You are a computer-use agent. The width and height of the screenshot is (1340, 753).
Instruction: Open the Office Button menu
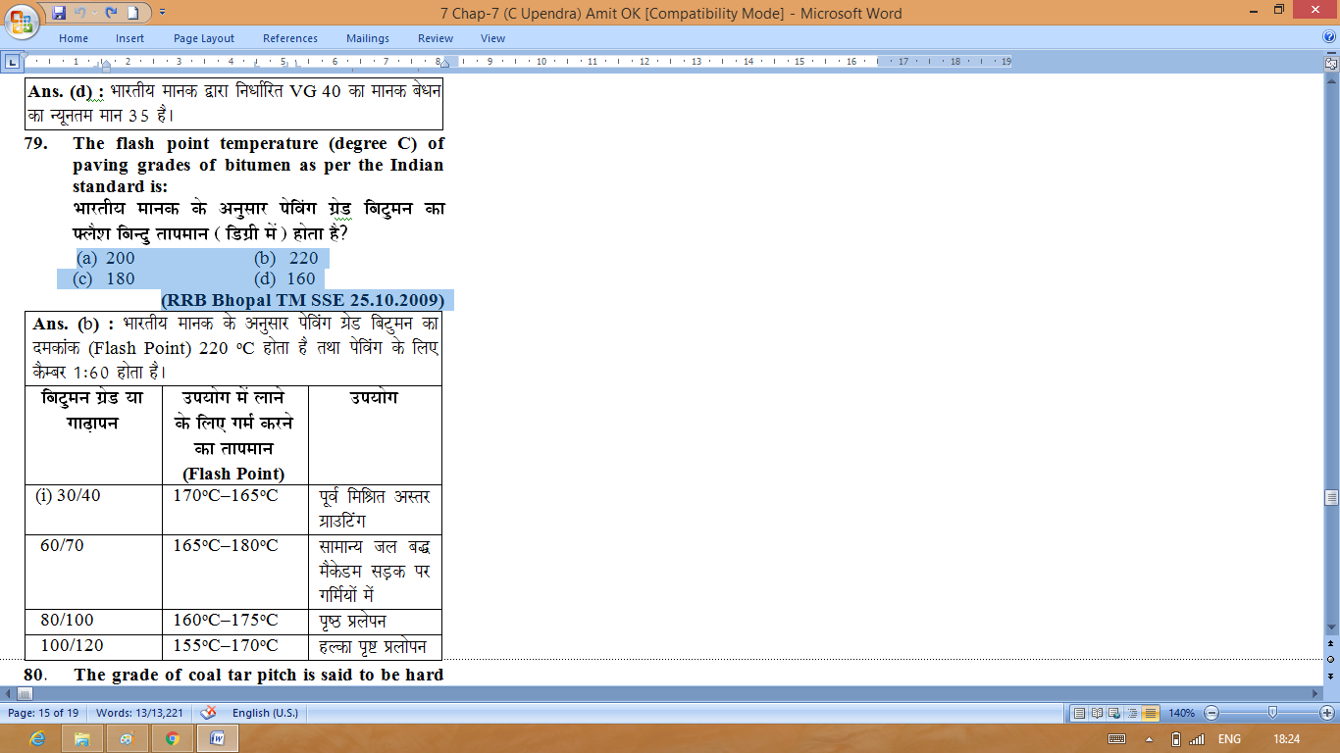click(x=21, y=21)
